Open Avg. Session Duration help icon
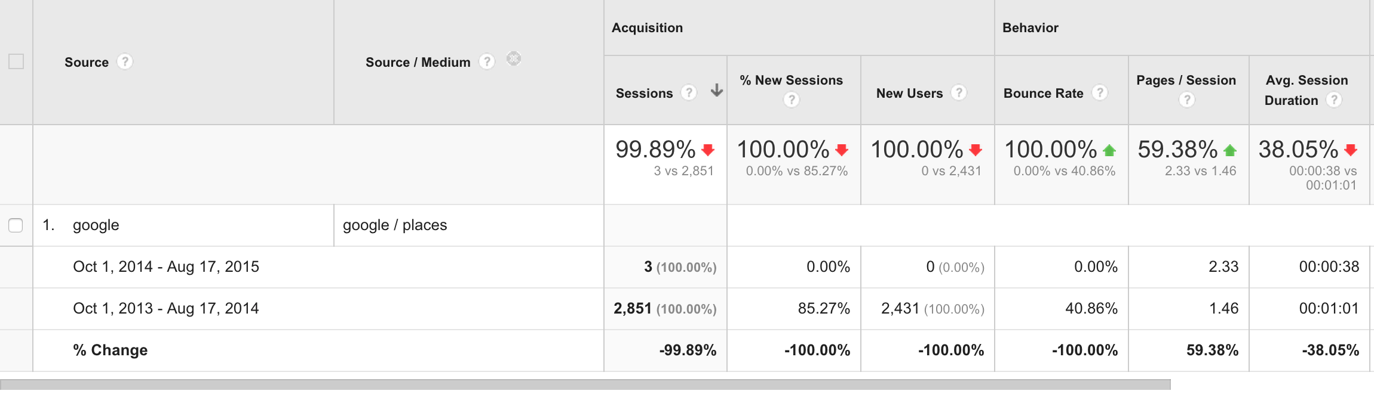The width and height of the screenshot is (1374, 397). (x=1333, y=100)
